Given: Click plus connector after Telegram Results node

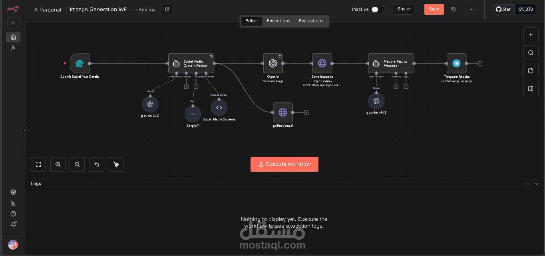Looking at the screenshot, I should (480, 63).
